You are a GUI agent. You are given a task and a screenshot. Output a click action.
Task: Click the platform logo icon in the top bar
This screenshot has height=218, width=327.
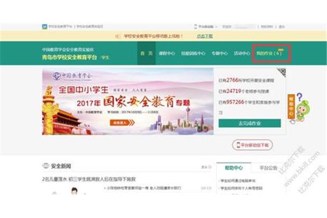point(45,27)
